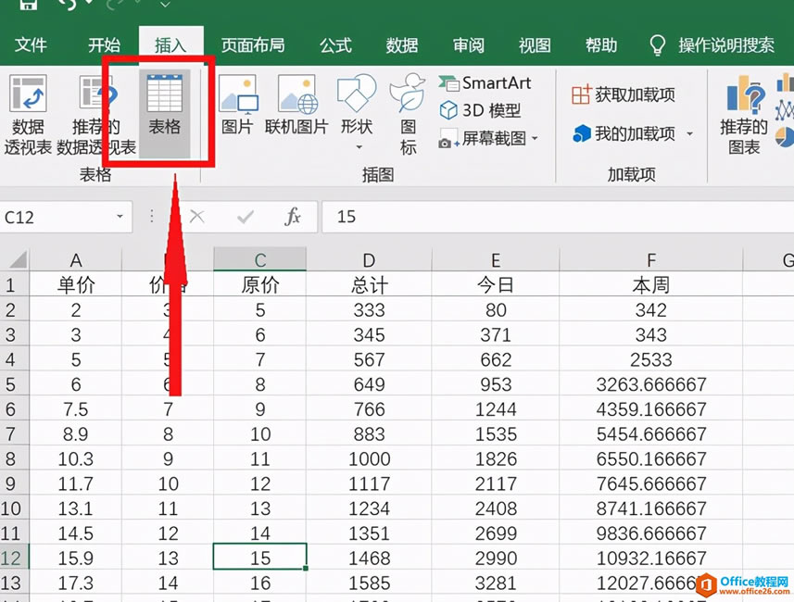Insert a 图片 picture from device
Image resolution: width=794 pixels, height=602 pixels.
237,106
